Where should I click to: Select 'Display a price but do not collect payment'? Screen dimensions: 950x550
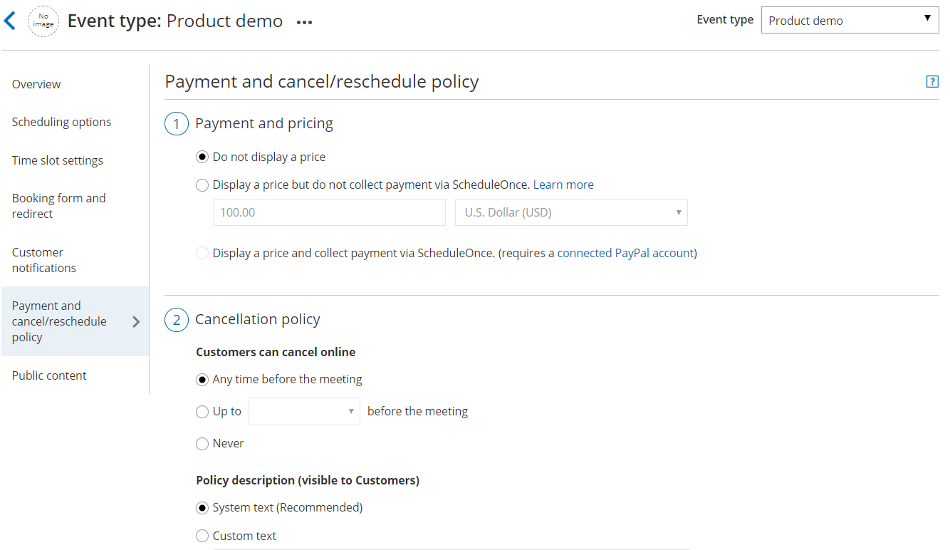(202, 185)
